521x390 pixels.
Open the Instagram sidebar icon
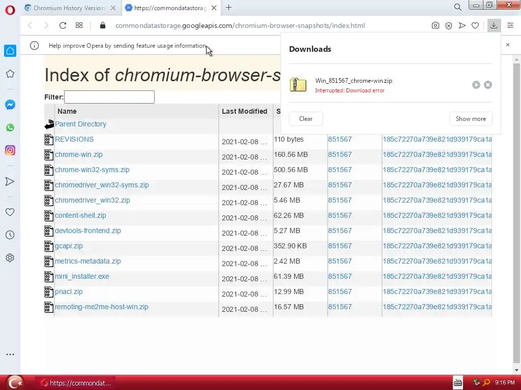click(x=10, y=150)
